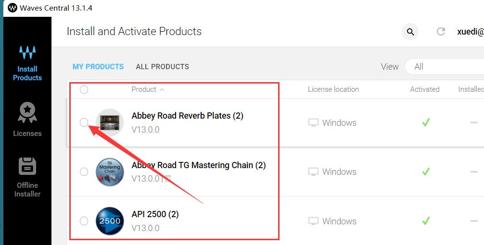The image size is (484, 245).
Task: Click the API 2500 product icon
Action: tap(110, 221)
